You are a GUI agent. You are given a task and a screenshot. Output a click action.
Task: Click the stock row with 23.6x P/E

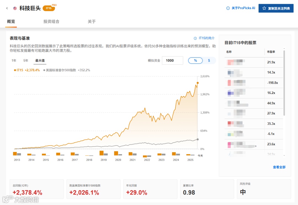click(254, 144)
